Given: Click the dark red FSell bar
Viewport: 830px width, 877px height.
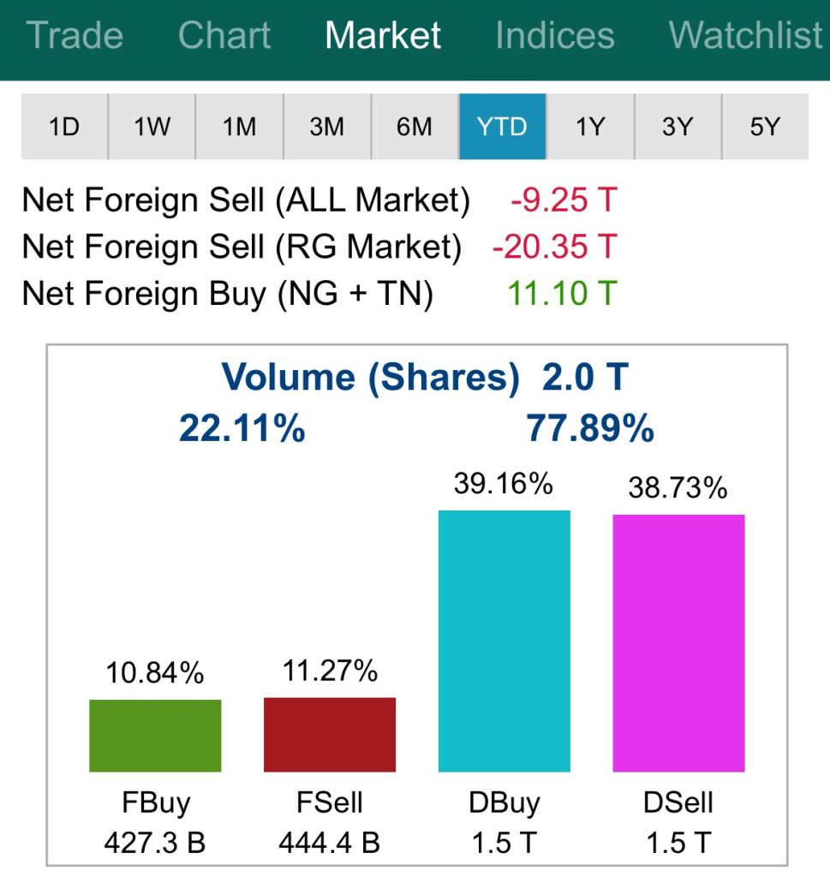Looking at the screenshot, I should click(x=330, y=735).
